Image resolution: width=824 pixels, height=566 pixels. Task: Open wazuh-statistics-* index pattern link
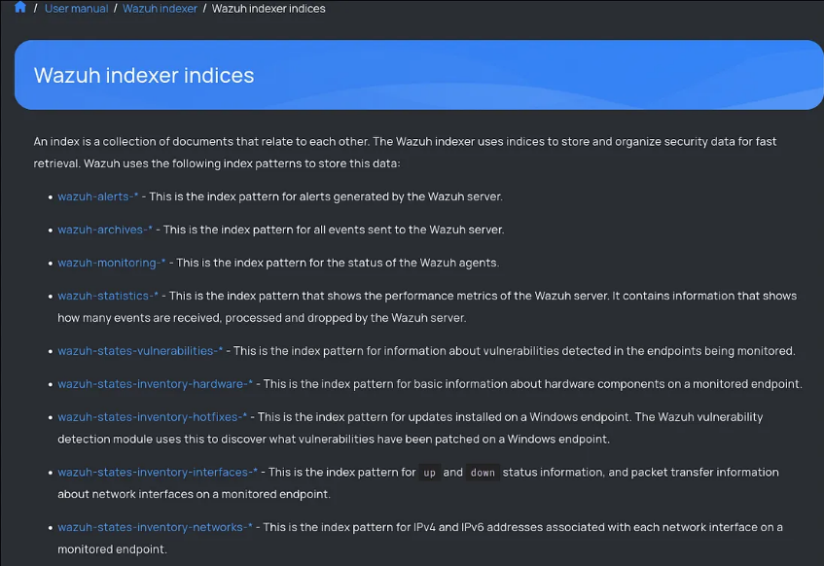(108, 296)
